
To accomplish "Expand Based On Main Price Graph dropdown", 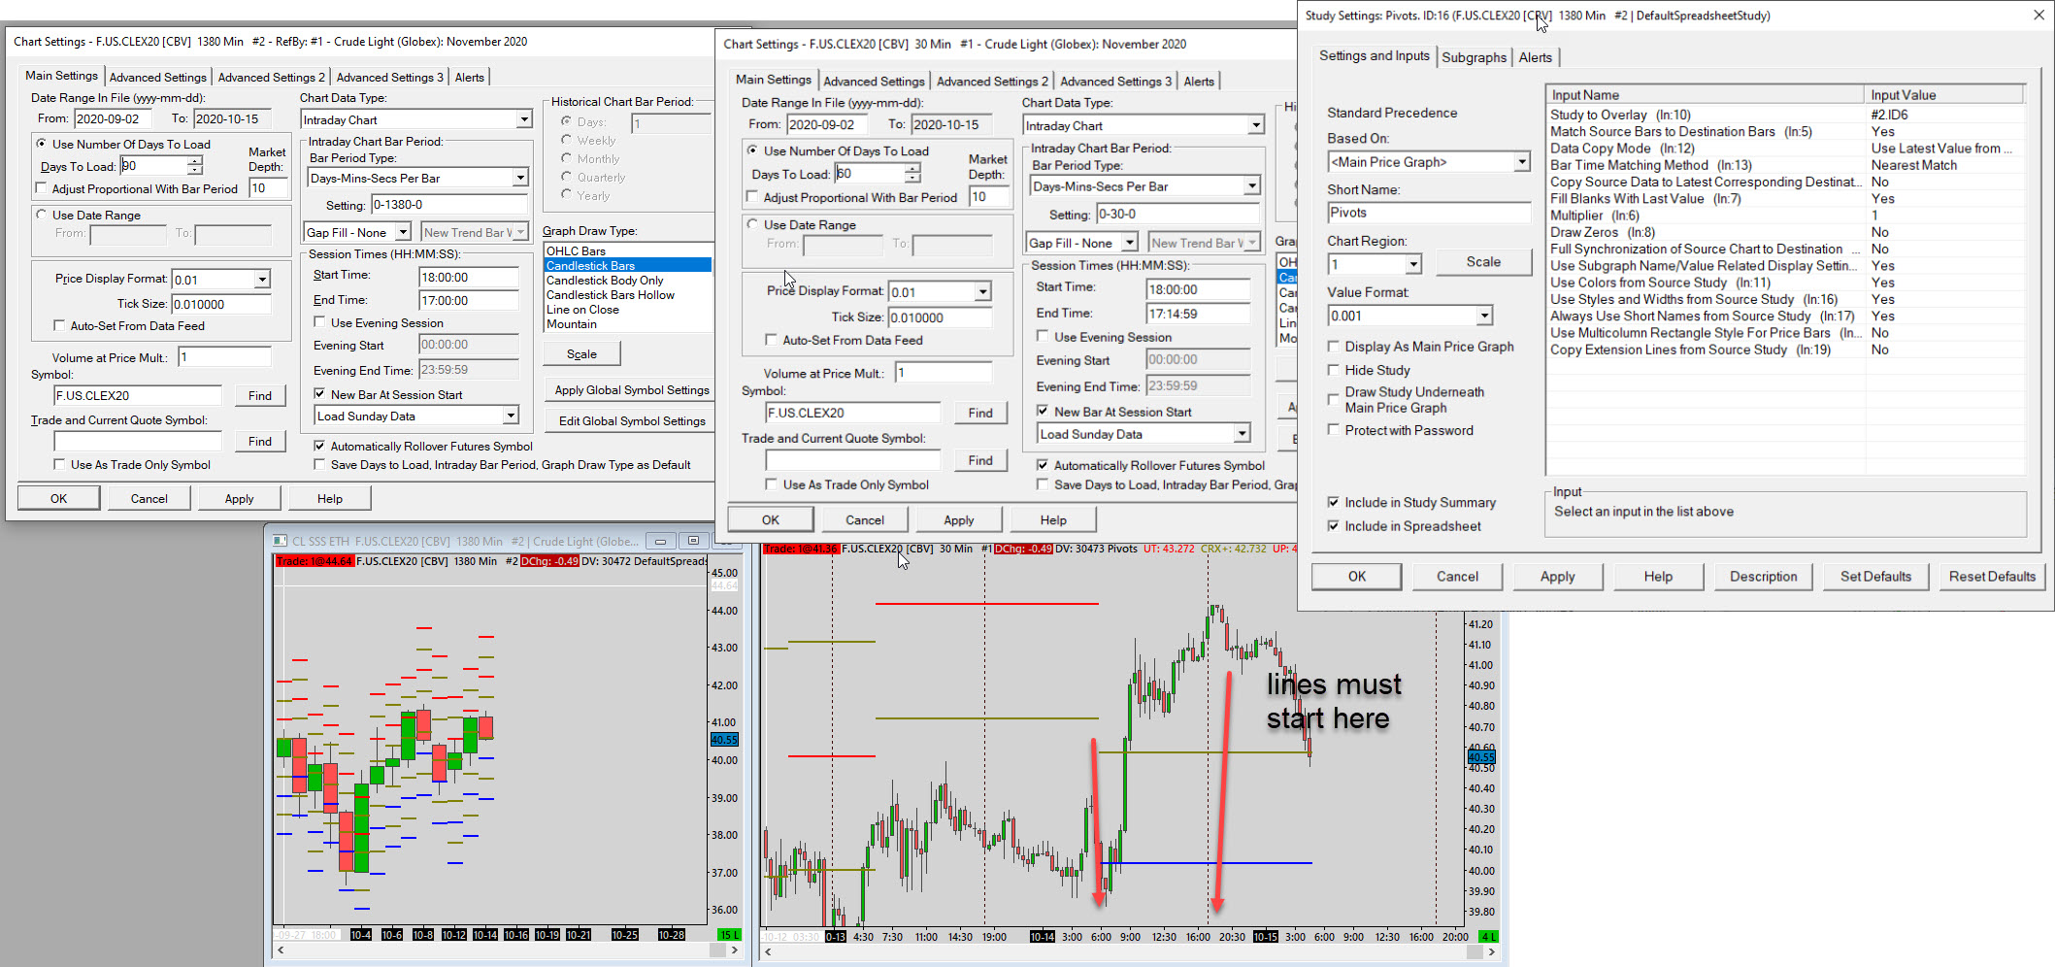I will (1521, 162).
